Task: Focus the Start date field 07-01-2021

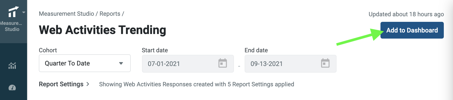Action: point(188,64)
